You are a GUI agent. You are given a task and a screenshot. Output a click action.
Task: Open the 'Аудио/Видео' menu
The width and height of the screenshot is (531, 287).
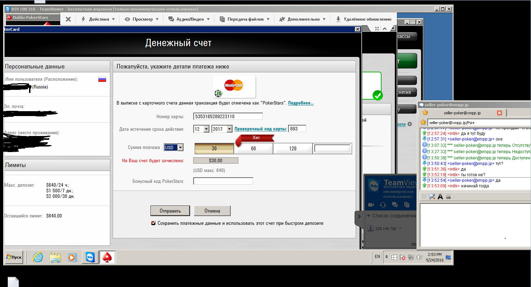[x=189, y=19]
